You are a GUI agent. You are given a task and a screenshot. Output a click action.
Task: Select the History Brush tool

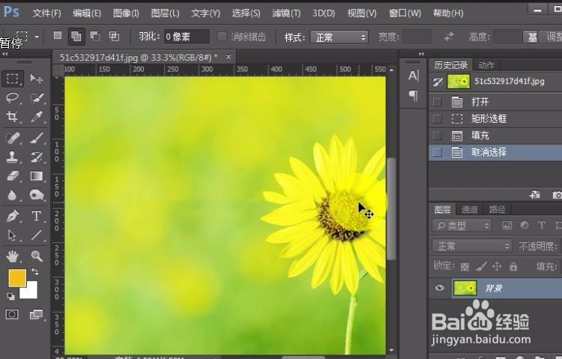pyautogui.click(x=37, y=156)
